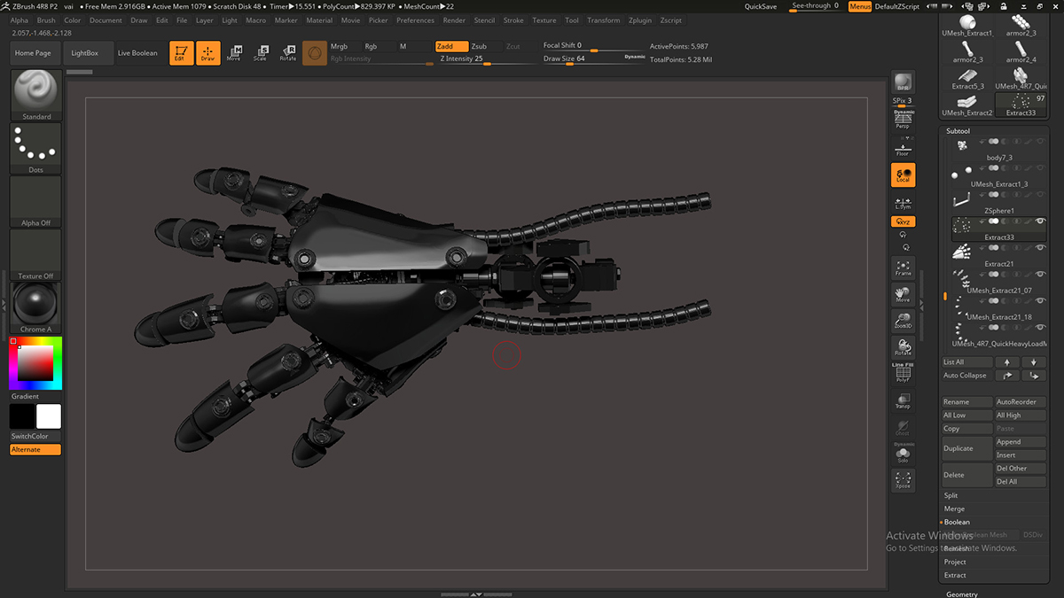This screenshot has height=598, width=1064.
Task: Select the Scale transform tool
Action: click(x=260, y=53)
